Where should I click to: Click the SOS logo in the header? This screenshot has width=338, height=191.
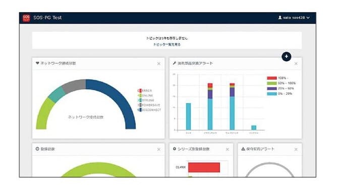26,18
